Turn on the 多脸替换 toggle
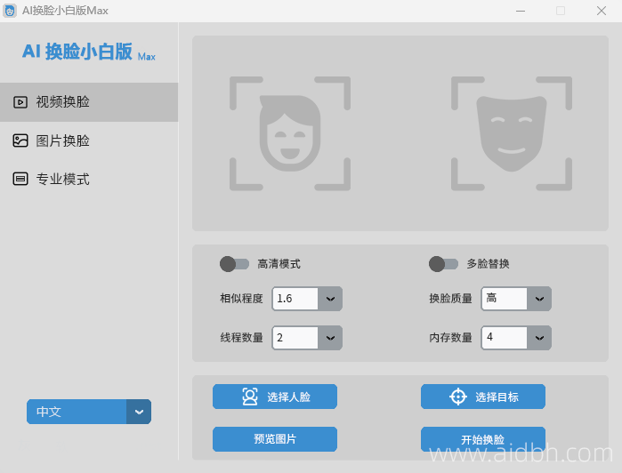Viewport: 622px width, 473px height. click(x=443, y=264)
